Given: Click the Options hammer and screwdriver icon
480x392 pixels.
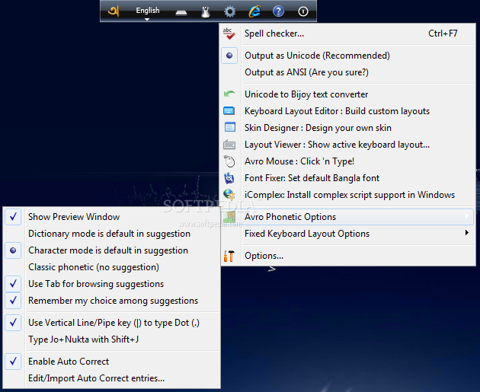Looking at the screenshot, I should (229, 256).
